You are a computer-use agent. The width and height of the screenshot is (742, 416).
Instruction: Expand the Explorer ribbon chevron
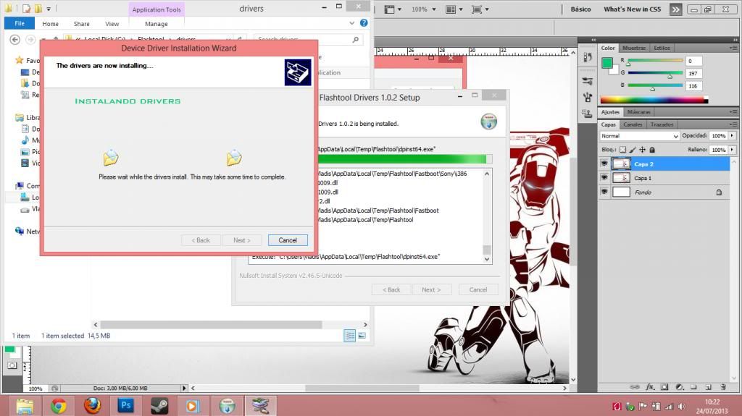pyautogui.click(x=351, y=22)
